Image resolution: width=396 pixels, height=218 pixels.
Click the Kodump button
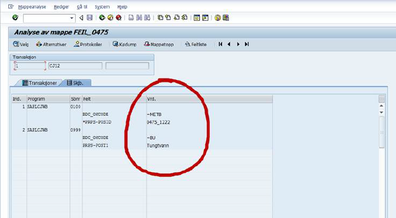click(124, 44)
